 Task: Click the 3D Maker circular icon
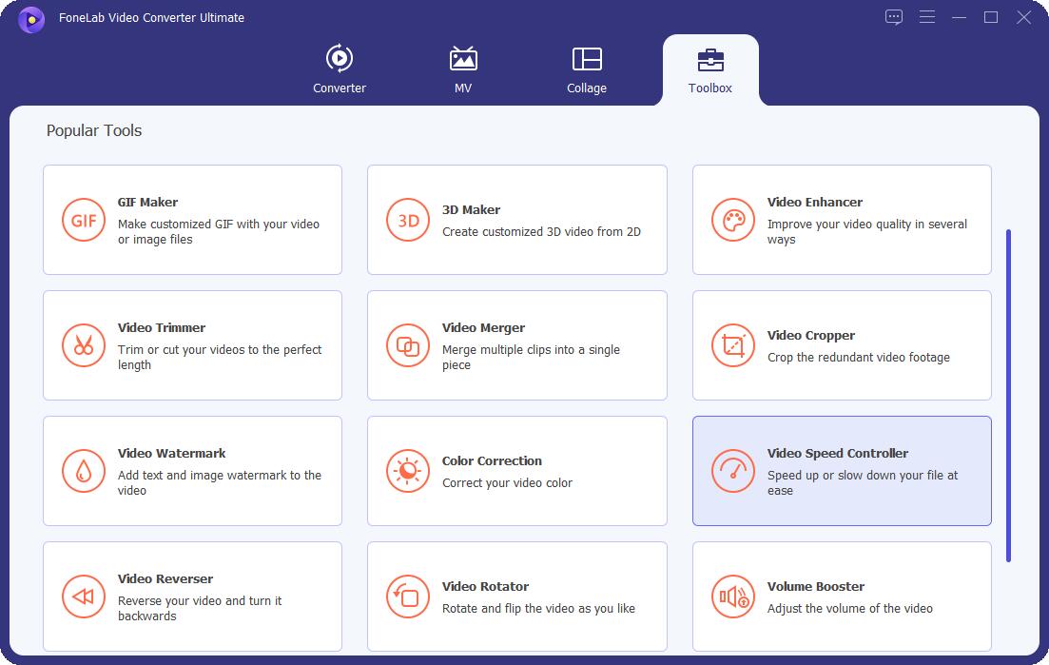coord(407,220)
